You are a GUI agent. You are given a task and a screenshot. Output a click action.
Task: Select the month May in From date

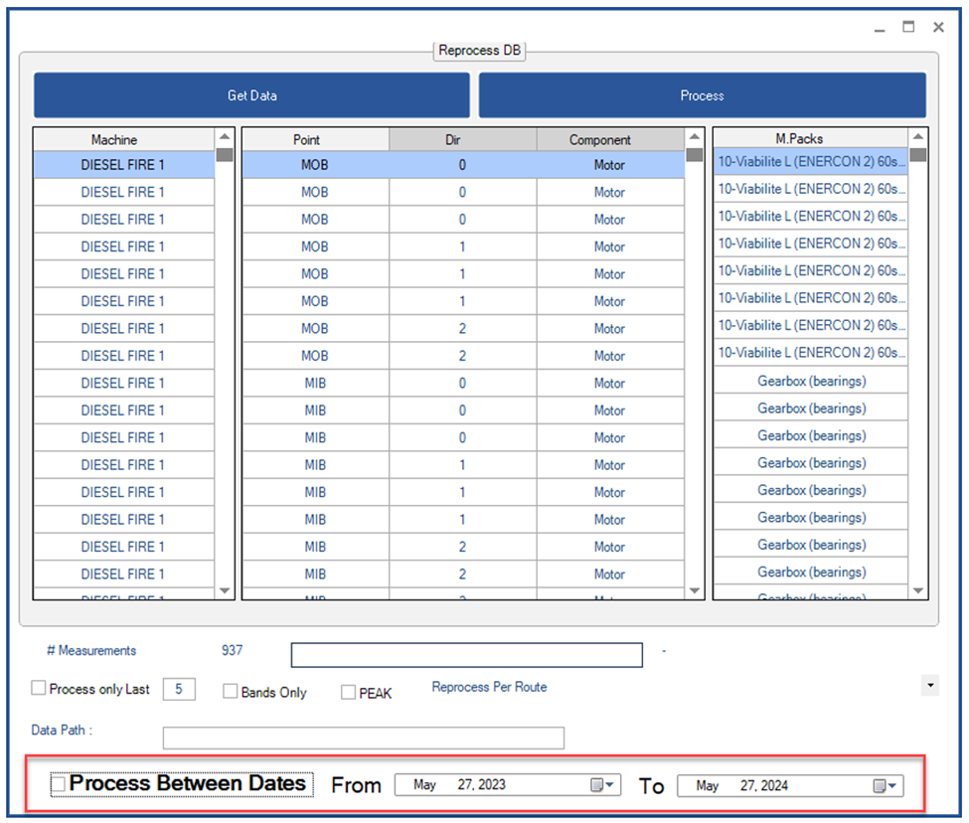(424, 784)
